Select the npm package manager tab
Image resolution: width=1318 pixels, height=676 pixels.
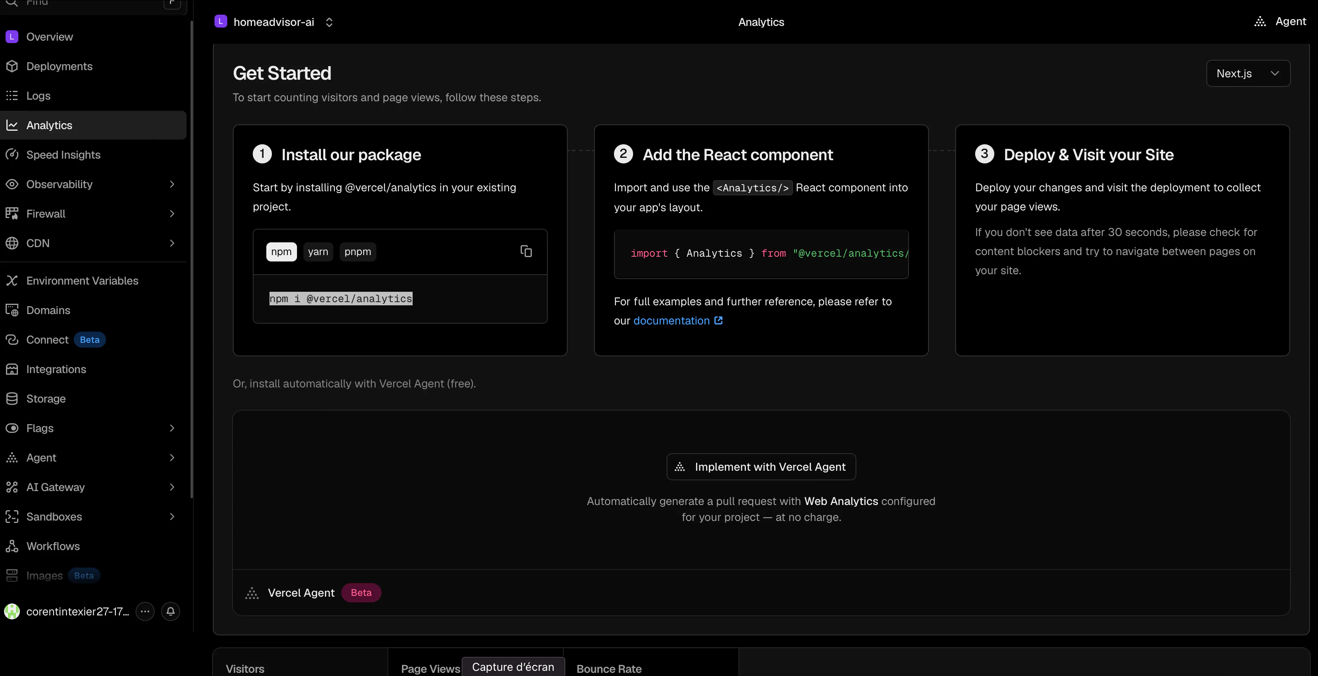pyautogui.click(x=281, y=252)
